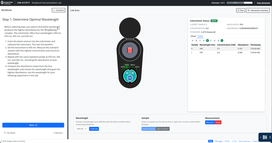Click View Attempts link
272x143 pixels.
tap(263, 3)
